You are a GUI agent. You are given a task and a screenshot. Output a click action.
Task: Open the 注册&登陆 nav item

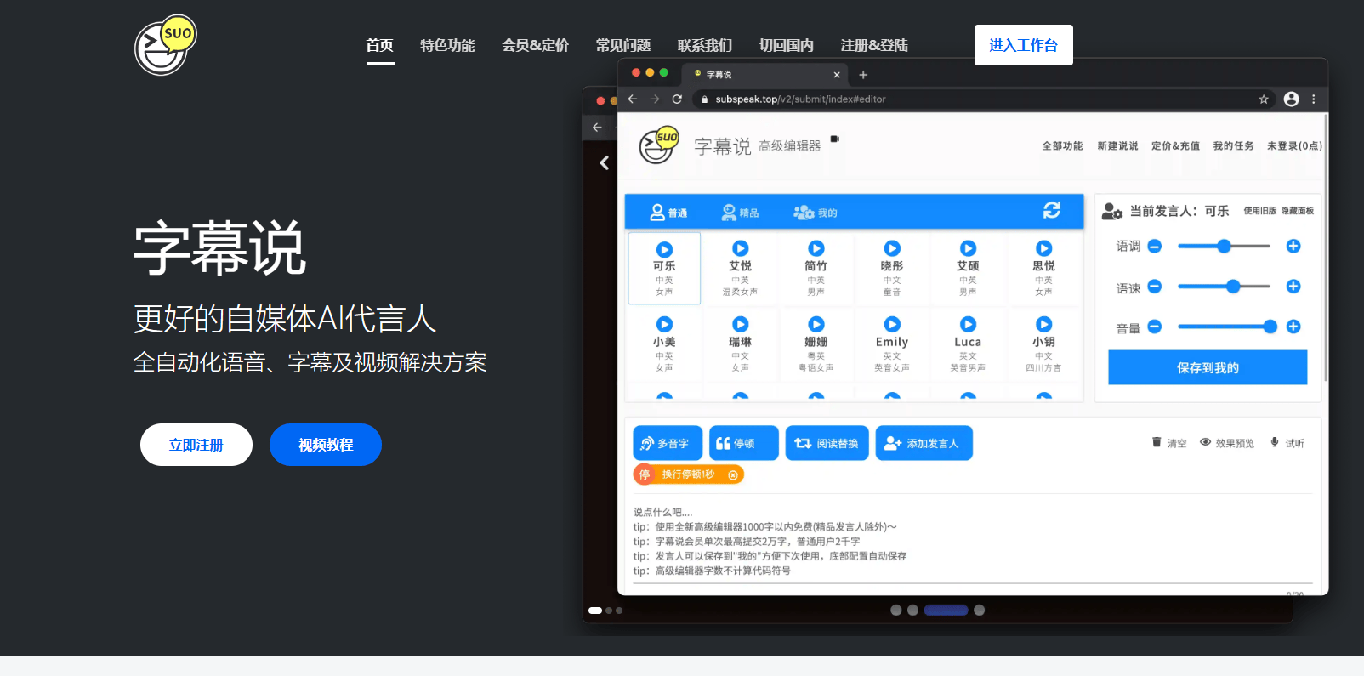click(x=874, y=45)
